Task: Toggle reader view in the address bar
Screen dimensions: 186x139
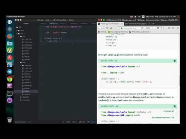Action: (142, 28)
